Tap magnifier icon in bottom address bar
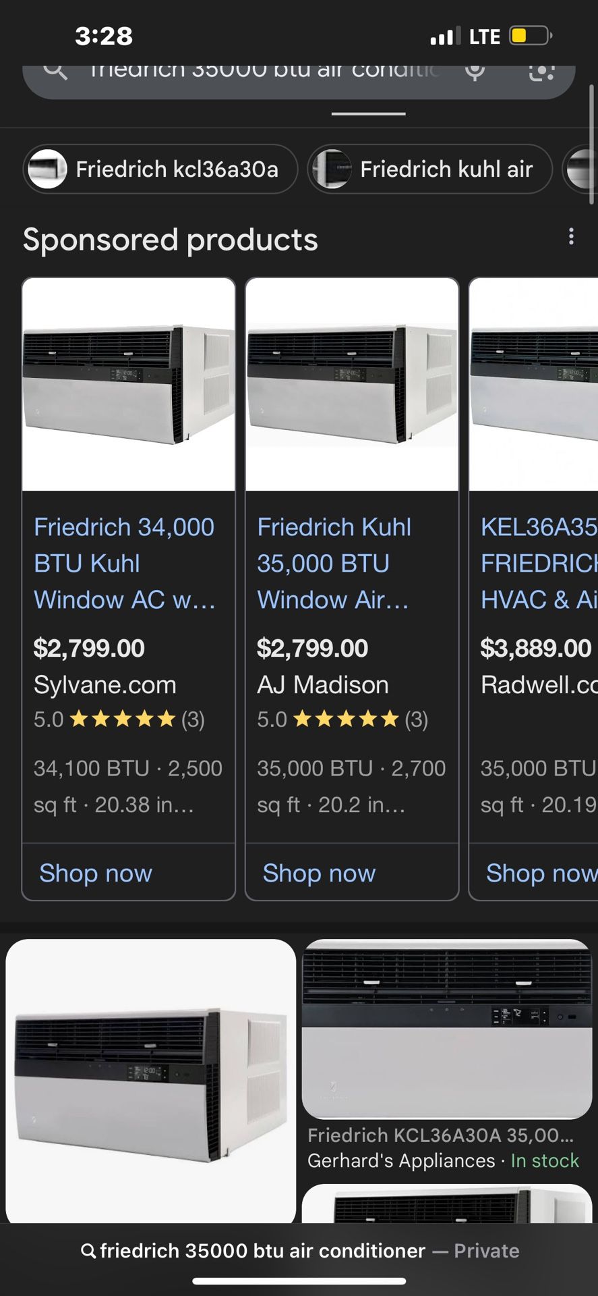Viewport: 598px width, 1296px height. point(88,1251)
